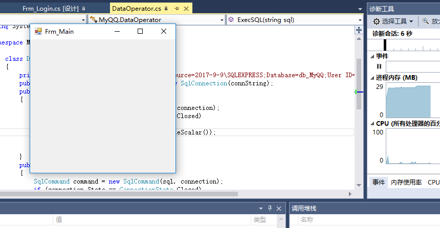Open the leftmost project navigation dropdown arrow
Viewport: 440px width, 228px height.
(83, 20)
